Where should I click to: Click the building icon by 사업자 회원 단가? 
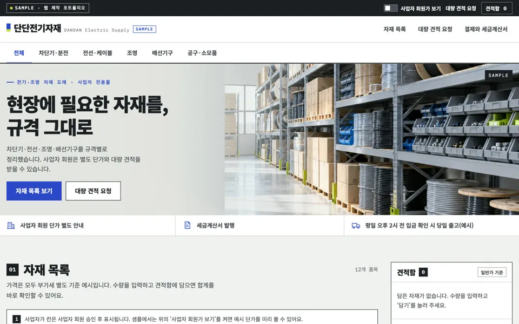click(x=11, y=226)
